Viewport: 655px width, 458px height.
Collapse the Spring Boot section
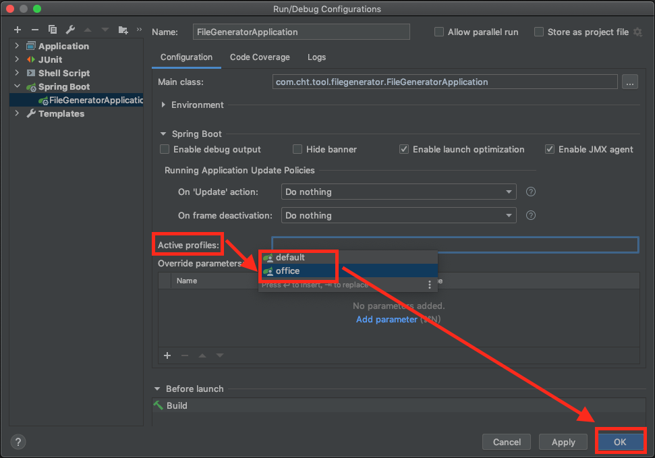[163, 134]
